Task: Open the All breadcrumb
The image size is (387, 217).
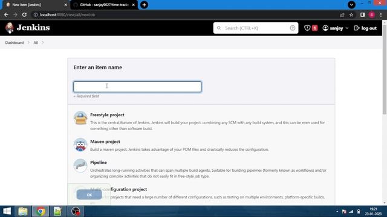Action: [36, 43]
